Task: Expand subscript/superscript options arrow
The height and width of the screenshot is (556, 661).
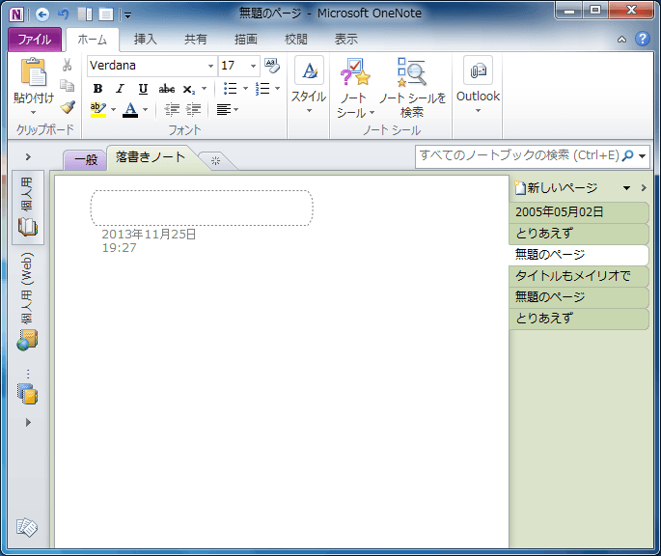Action: [204, 89]
